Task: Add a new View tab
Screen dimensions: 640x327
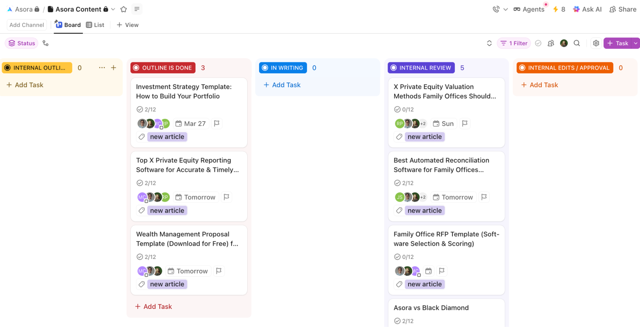Action: (128, 25)
